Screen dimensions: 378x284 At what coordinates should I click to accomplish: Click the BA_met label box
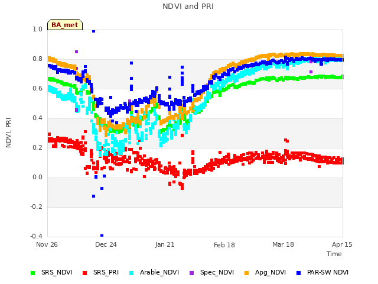(65, 25)
